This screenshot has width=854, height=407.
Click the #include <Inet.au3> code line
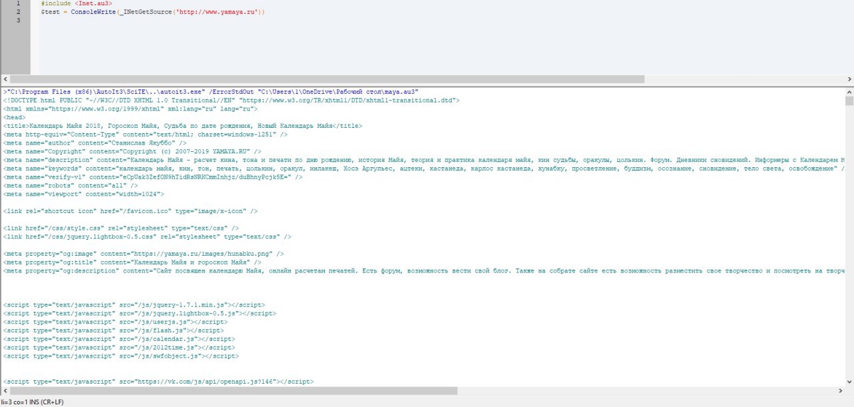76,4
